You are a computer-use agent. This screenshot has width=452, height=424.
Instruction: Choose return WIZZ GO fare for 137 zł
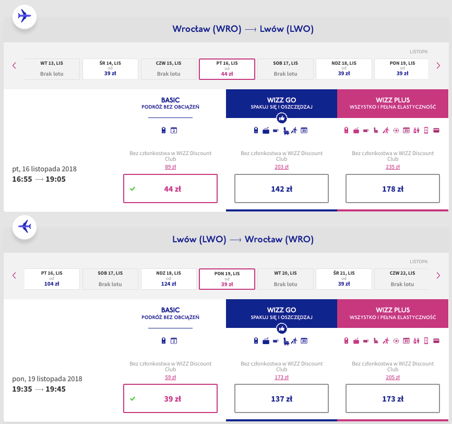point(282,398)
